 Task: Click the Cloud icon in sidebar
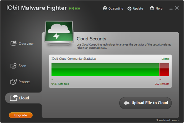point(14,98)
